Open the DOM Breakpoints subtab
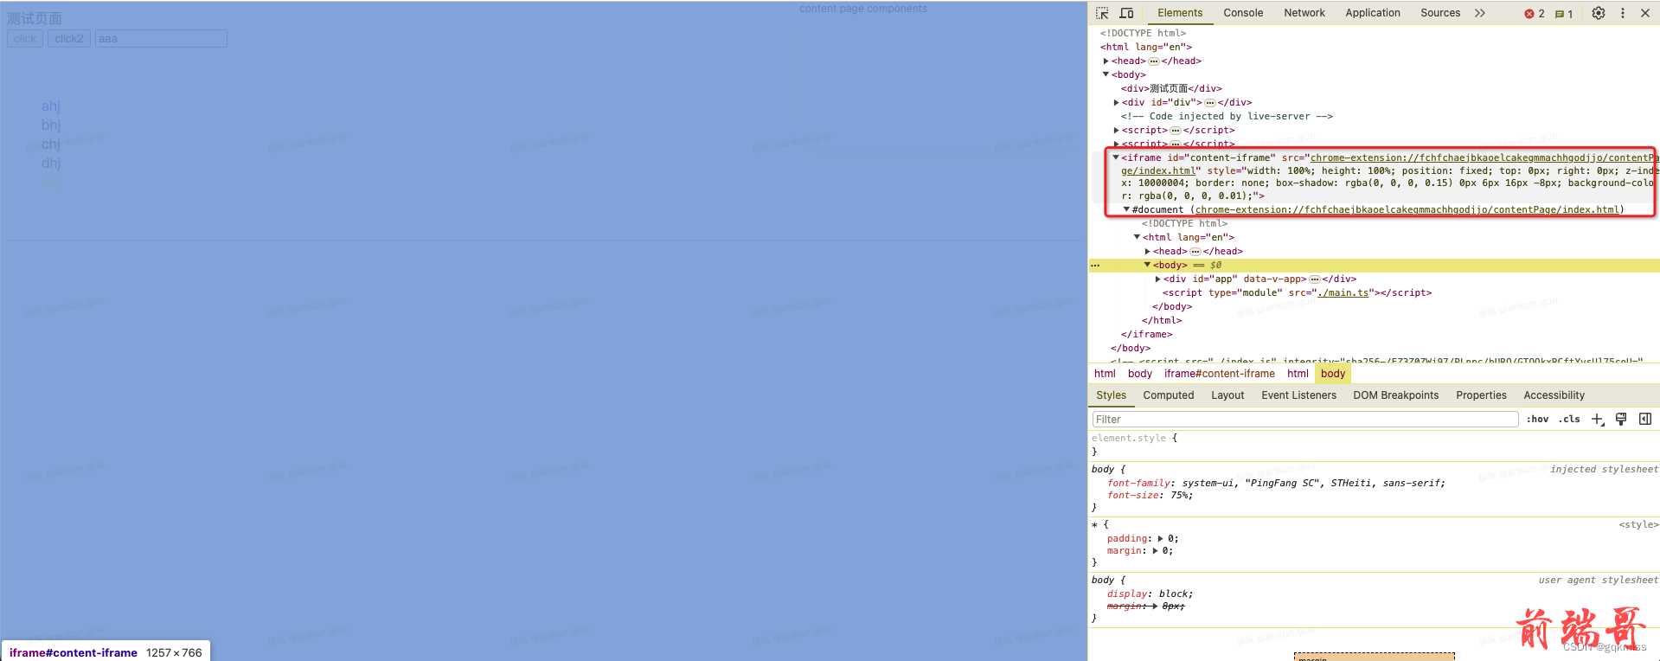The height and width of the screenshot is (661, 1660). [x=1395, y=395]
